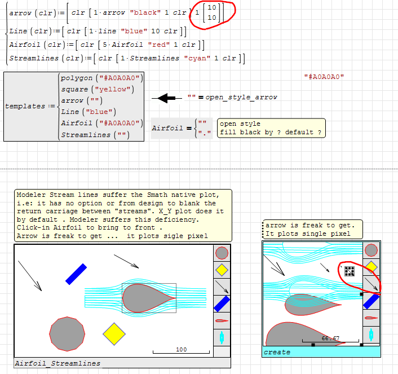
Task: Choose the arrow template in Airfoil_Streamlines palette
Action: (222, 287)
